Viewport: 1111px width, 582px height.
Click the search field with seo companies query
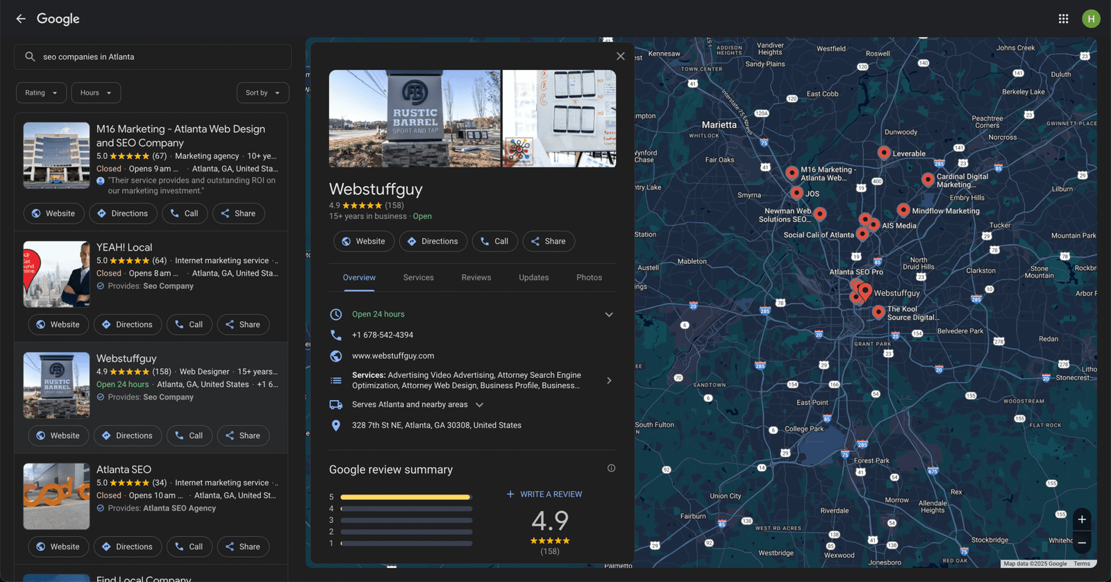[153, 57]
